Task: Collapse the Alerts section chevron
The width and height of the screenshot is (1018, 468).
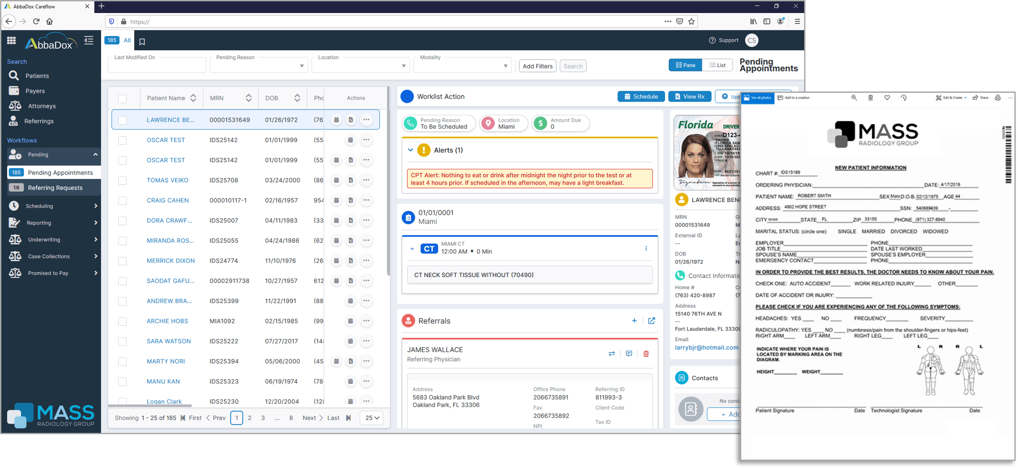Action: [410, 150]
